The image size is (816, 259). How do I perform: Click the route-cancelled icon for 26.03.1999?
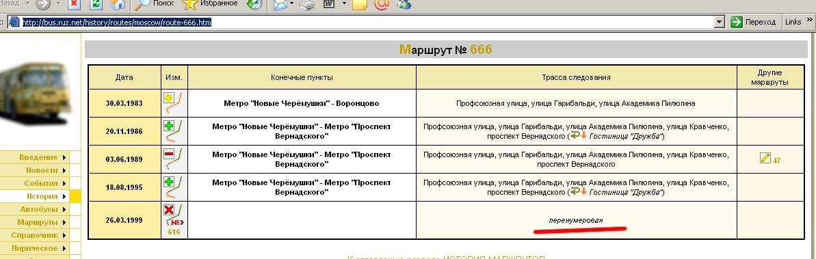174,215
